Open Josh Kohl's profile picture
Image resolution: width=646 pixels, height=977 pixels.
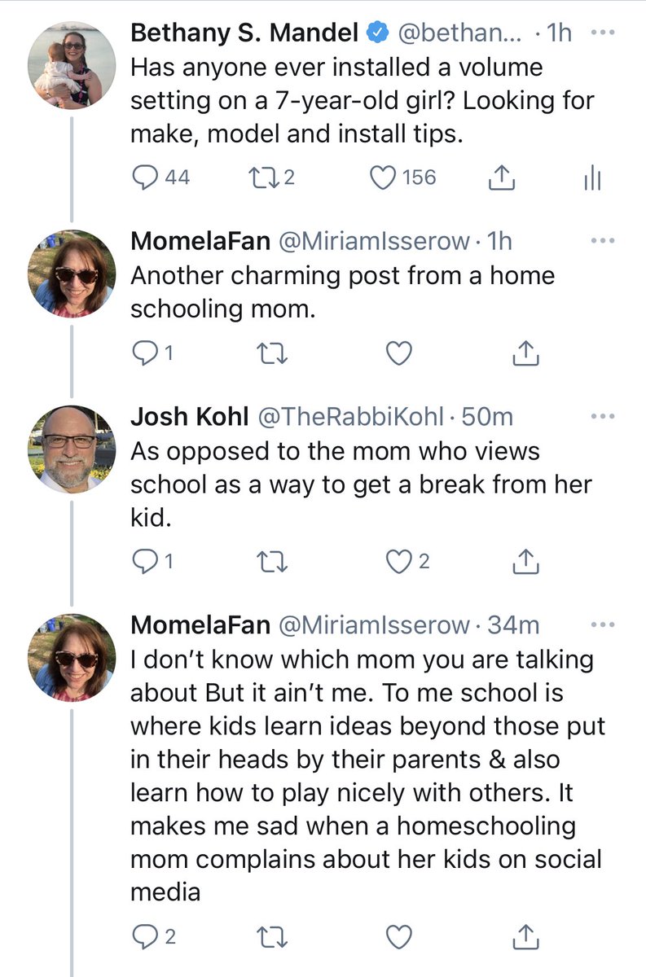pyautogui.click(x=72, y=448)
